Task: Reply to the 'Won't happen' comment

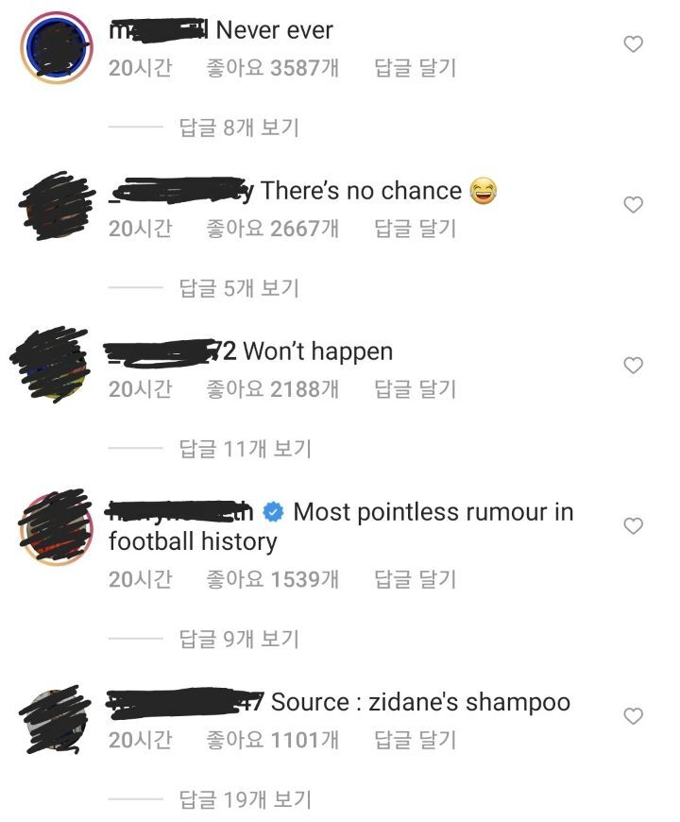Action: tap(415, 389)
